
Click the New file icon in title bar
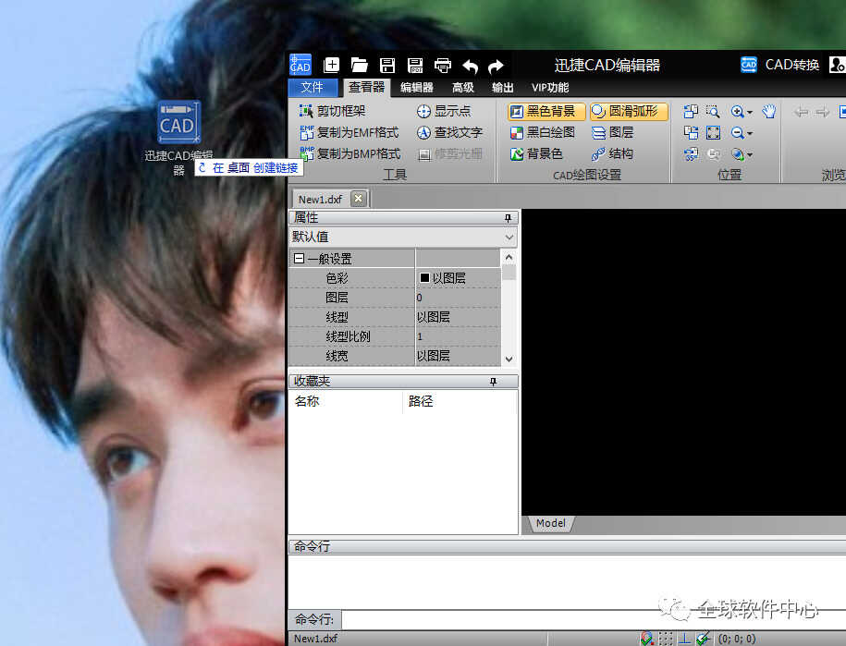click(x=331, y=66)
